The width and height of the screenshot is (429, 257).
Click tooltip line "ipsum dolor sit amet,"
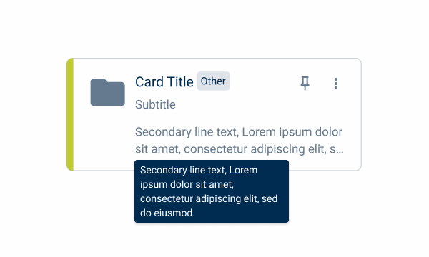[187, 184]
